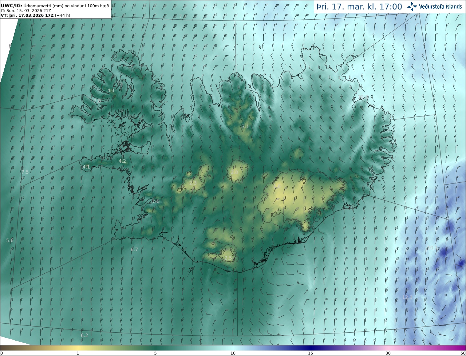Click the 10 label on the color scale
This screenshot has width=466, height=356.
pos(233,353)
